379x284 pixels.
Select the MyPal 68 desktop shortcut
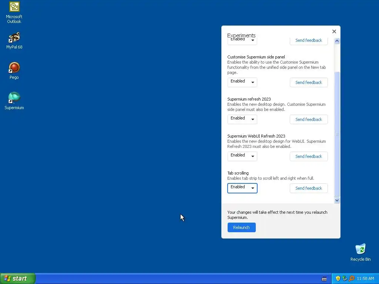click(14, 41)
